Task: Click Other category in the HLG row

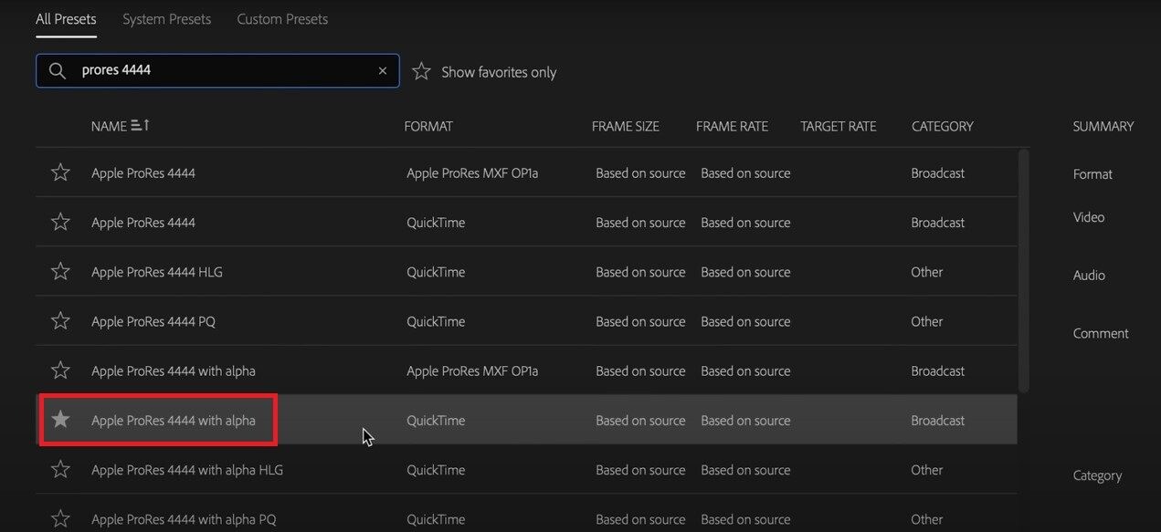Action: click(x=927, y=272)
